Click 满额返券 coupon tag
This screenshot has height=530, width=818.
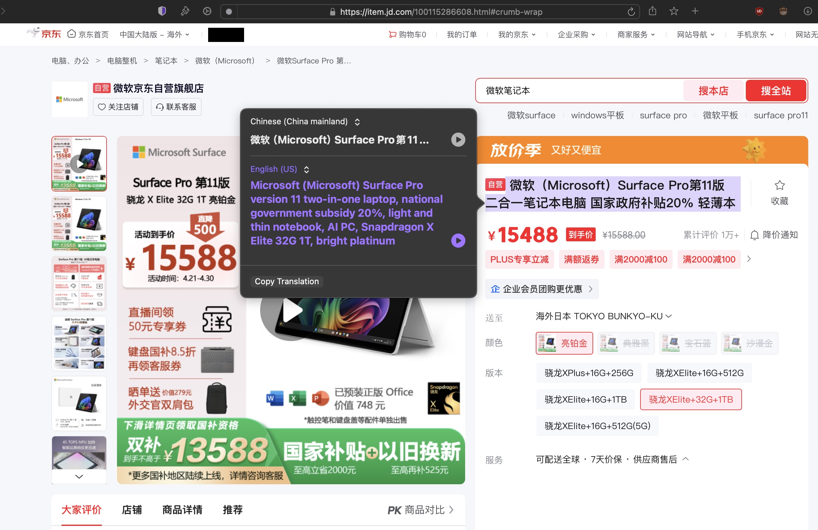point(581,259)
